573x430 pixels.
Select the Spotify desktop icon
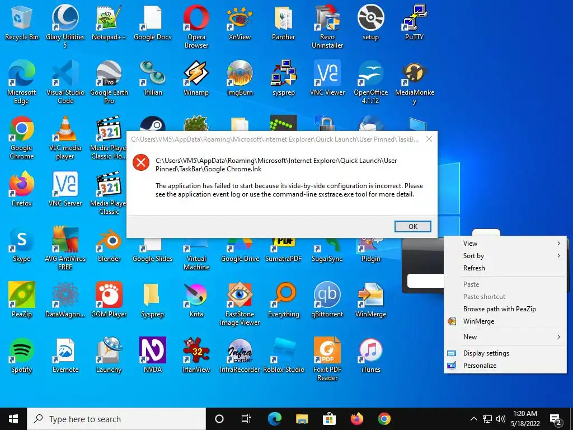click(x=22, y=356)
